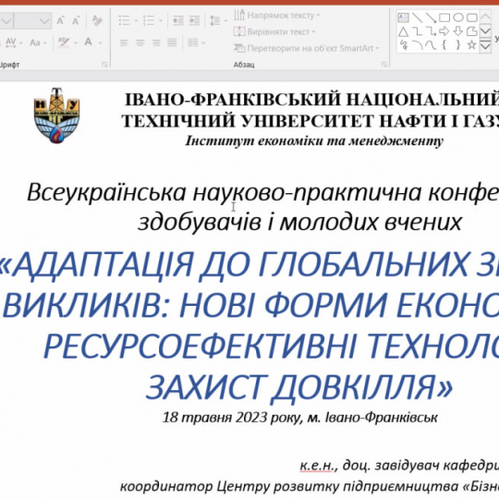Select the university emblem logo image

click(x=56, y=116)
